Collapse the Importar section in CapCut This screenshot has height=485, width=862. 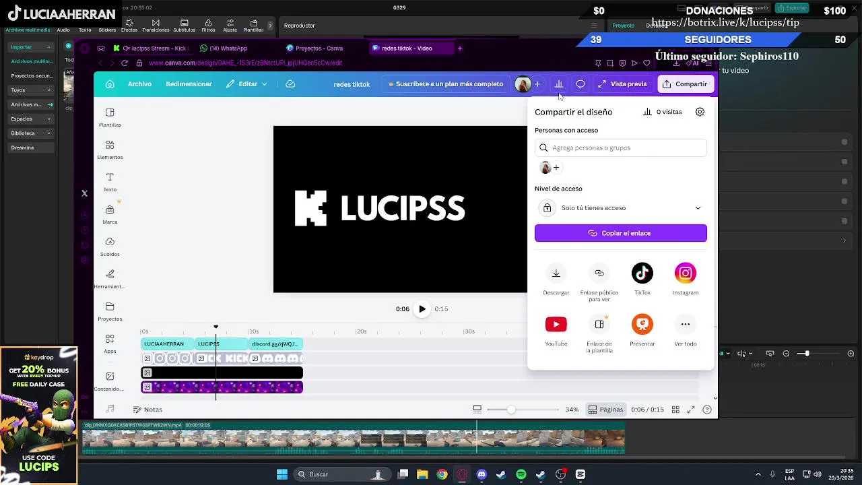pyautogui.click(x=31, y=47)
